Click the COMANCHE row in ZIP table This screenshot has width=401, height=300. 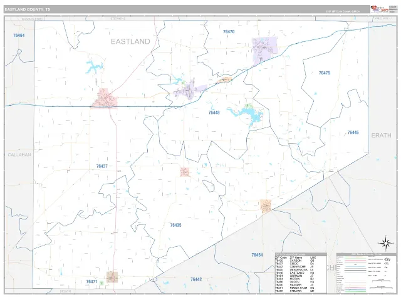(x=294, y=267)
